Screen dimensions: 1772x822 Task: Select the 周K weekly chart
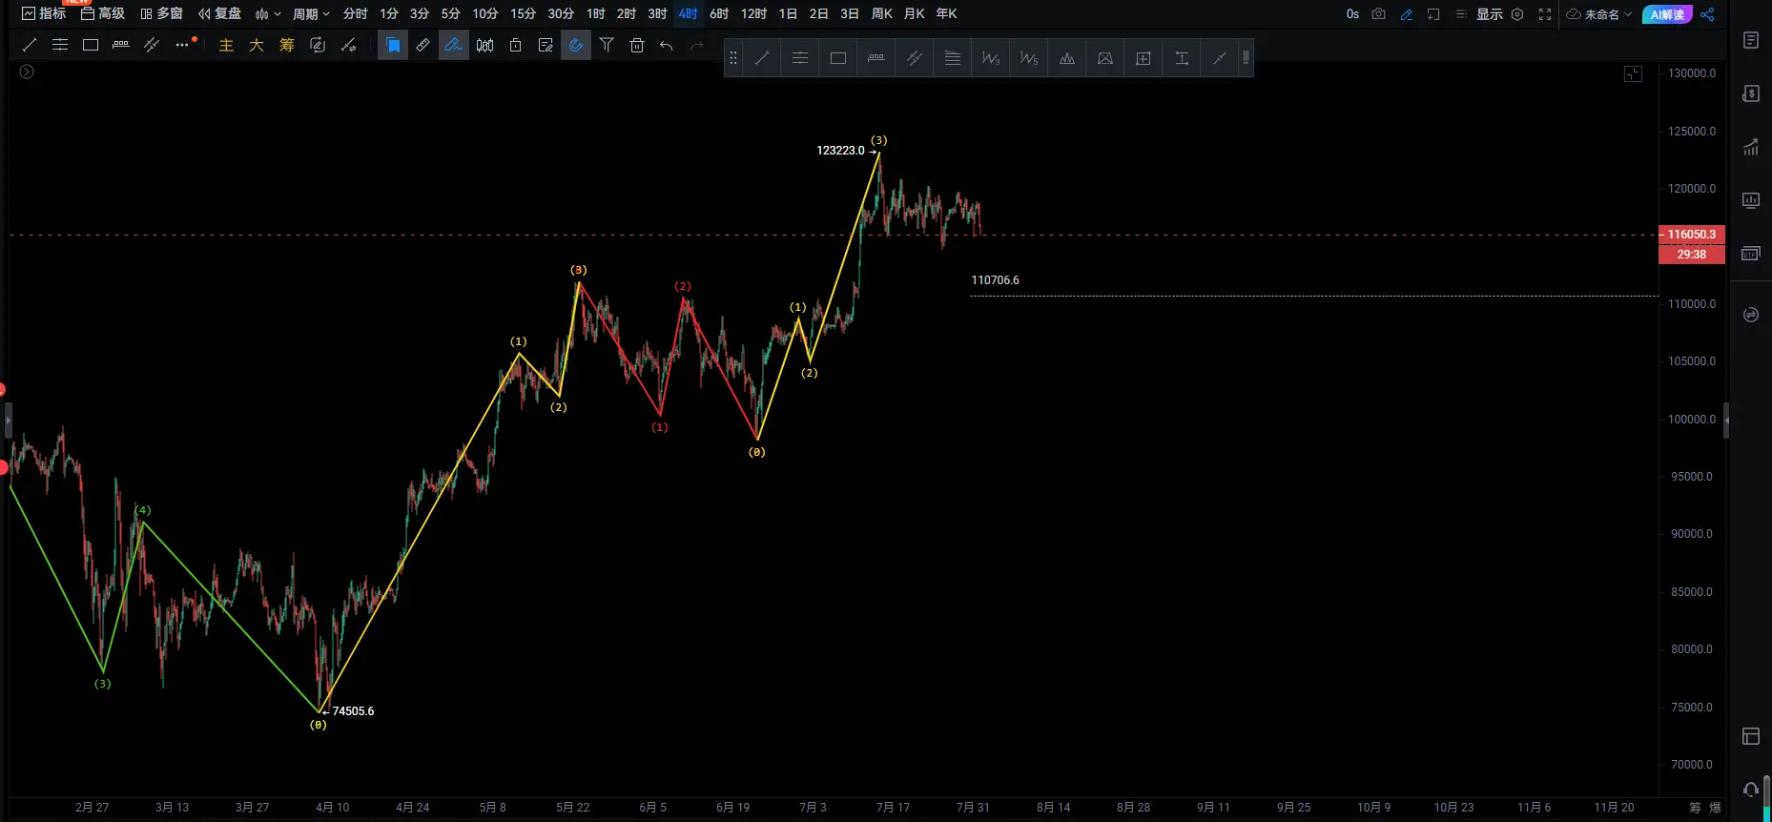coord(882,13)
